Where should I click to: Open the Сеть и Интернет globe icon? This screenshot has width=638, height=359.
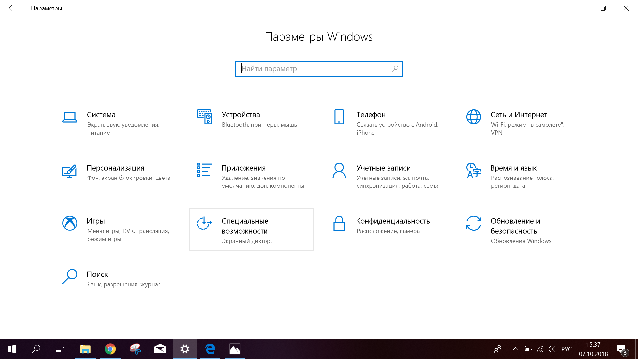click(x=474, y=117)
